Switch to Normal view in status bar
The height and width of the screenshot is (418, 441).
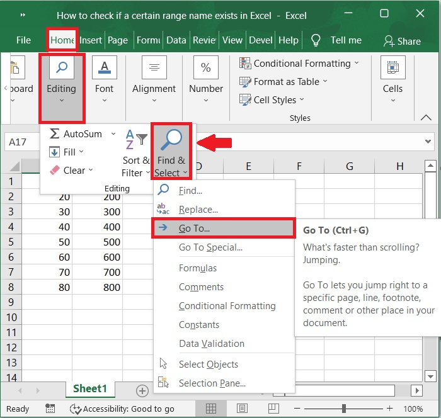click(211, 409)
